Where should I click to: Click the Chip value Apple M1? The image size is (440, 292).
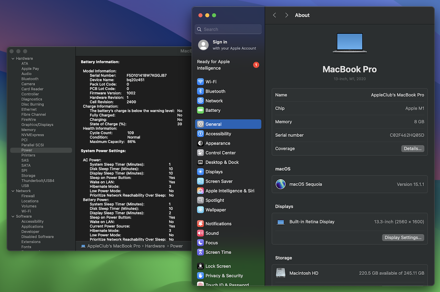tap(415, 109)
